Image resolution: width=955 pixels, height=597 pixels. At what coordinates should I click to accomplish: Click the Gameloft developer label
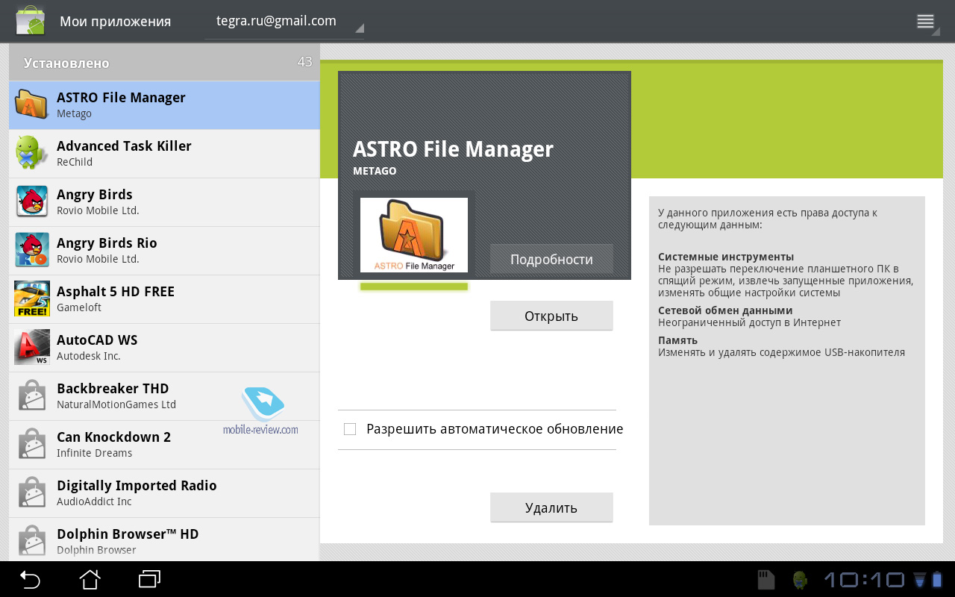(79, 307)
